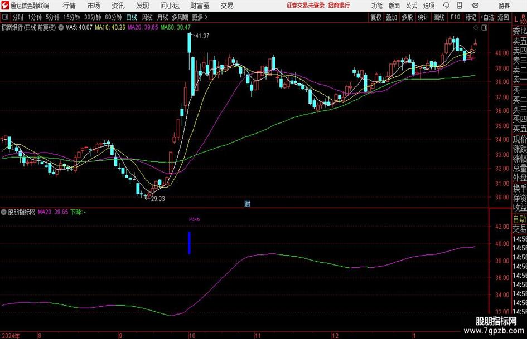Image resolution: width=527 pixels, height=339 pixels.
Task: Switch to 5分钟 chart period
Action: pos(52,17)
